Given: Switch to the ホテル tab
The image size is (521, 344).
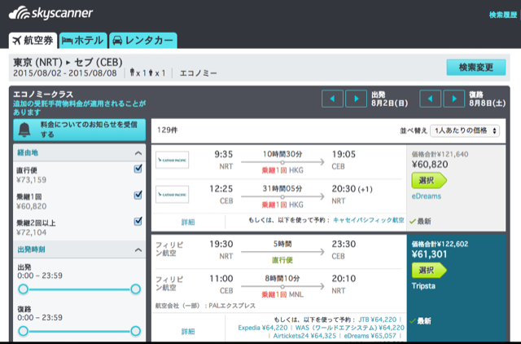Looking at the screenshot, I should pyautogui.click(x=83, y=41).
